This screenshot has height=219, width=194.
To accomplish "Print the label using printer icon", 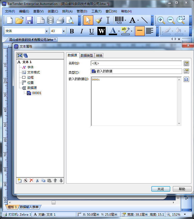I will [x=60, y=20].
